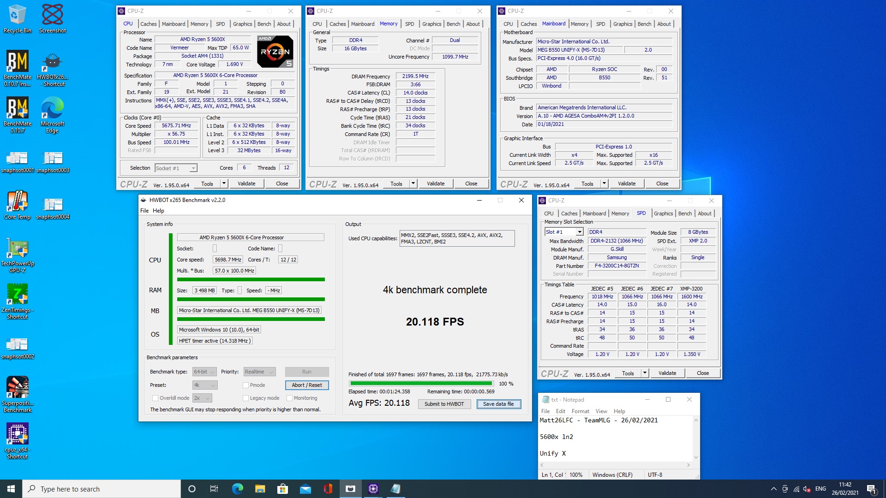The height and width of the screenshot is (498, 886).
Task: Open File Explorer from taskbar
Action: [260, 489]
